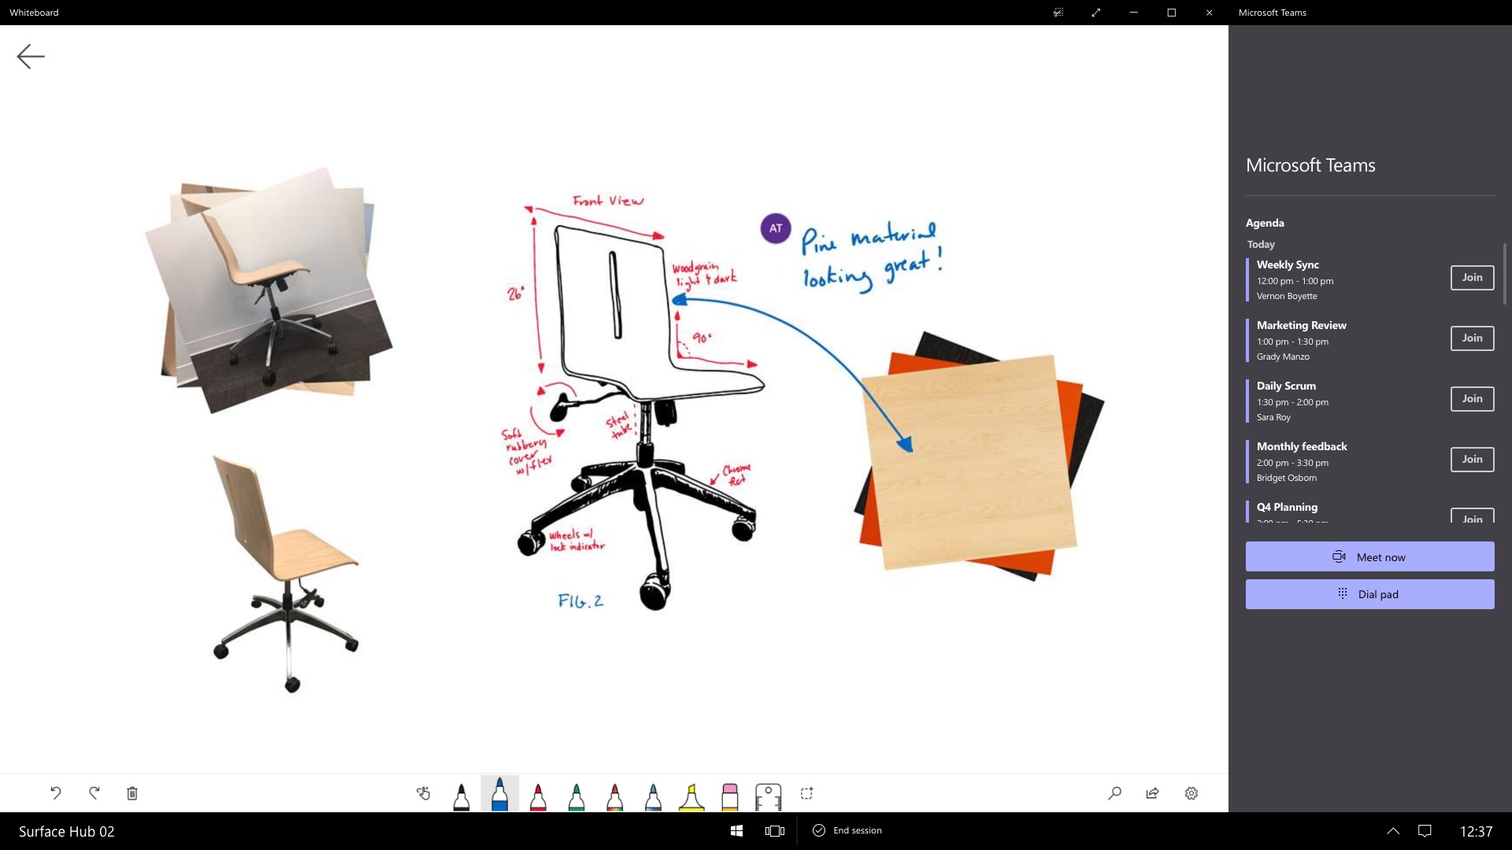Pick the green pen
The image size is (1512, 850).
576,794
